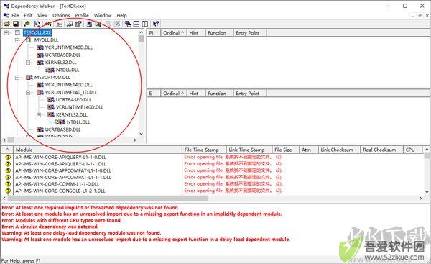Click the CPU column header

(412, 150)
